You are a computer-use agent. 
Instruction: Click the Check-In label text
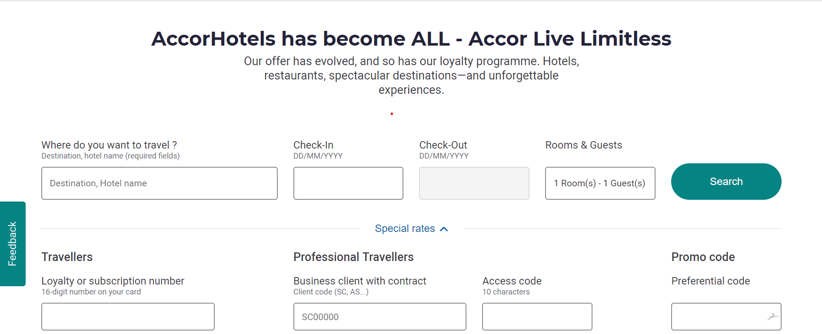pyautogui.click(x=313, y=145)
